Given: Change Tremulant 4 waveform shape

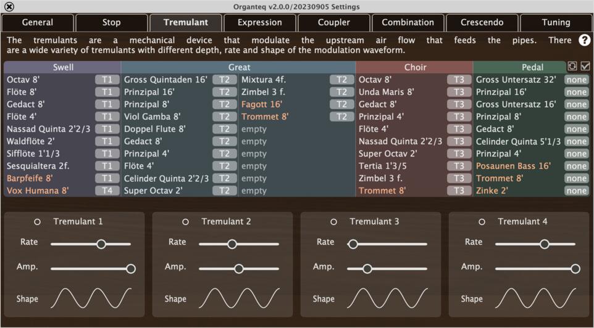Looking at the screenshot, I should (x=535, y=298).
